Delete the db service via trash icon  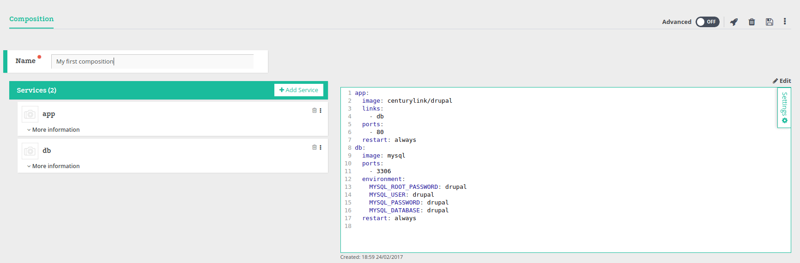pyautogui.click(x=314, y=147)
